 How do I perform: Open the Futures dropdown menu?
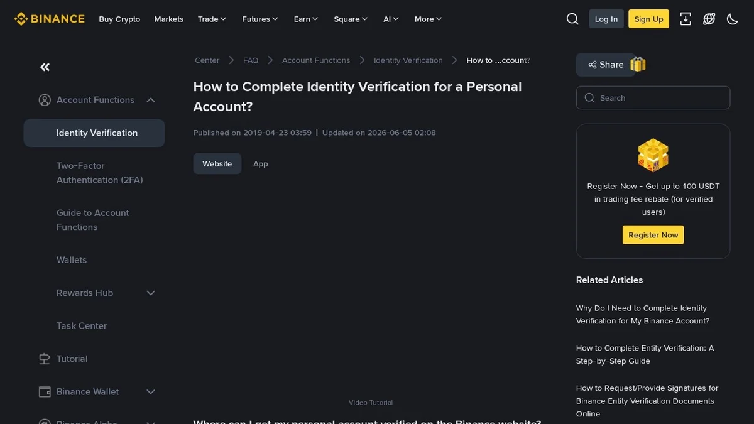[x=260, y=19]
